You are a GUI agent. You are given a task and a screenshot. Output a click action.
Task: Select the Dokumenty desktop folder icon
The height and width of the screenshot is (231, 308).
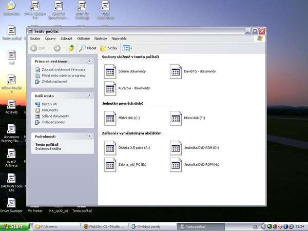[11, 9]
